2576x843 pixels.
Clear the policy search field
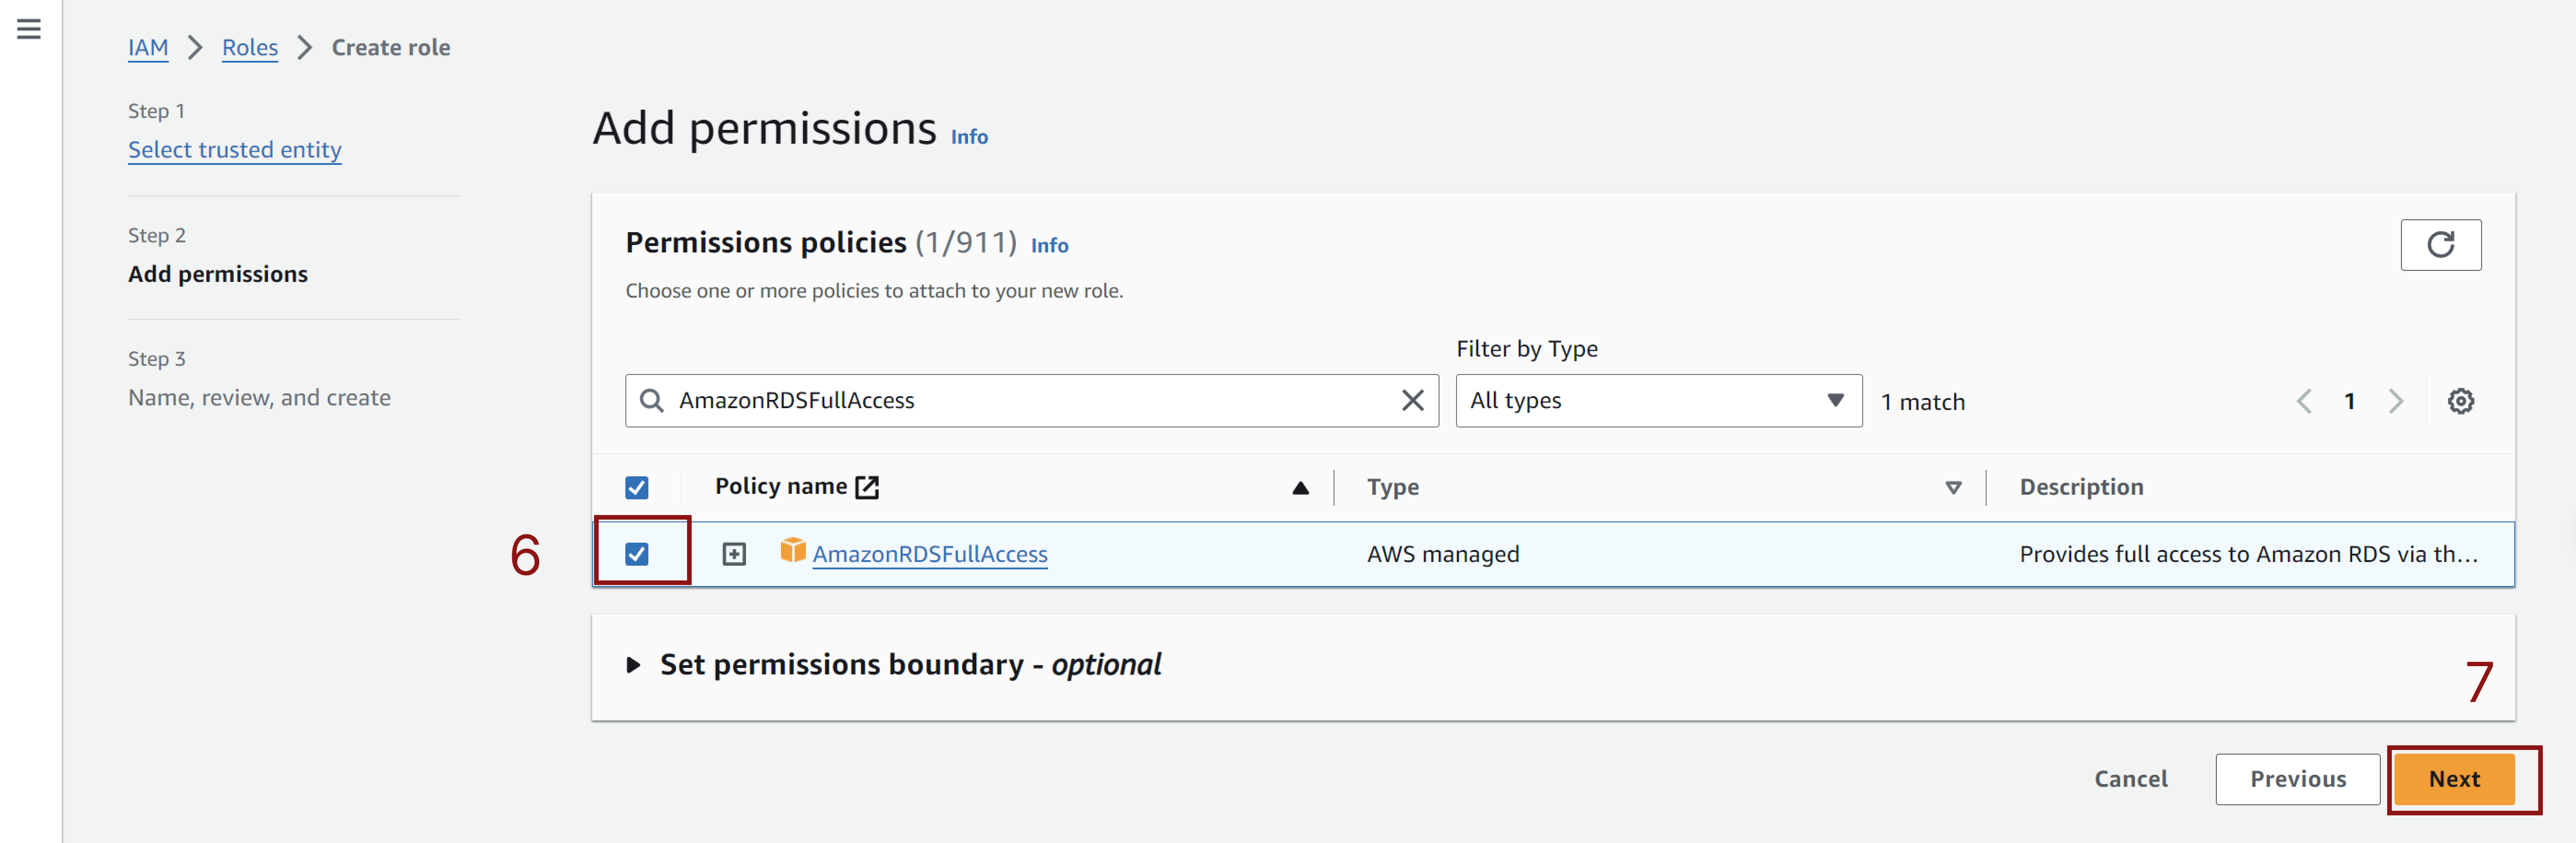pos(1412,401)
